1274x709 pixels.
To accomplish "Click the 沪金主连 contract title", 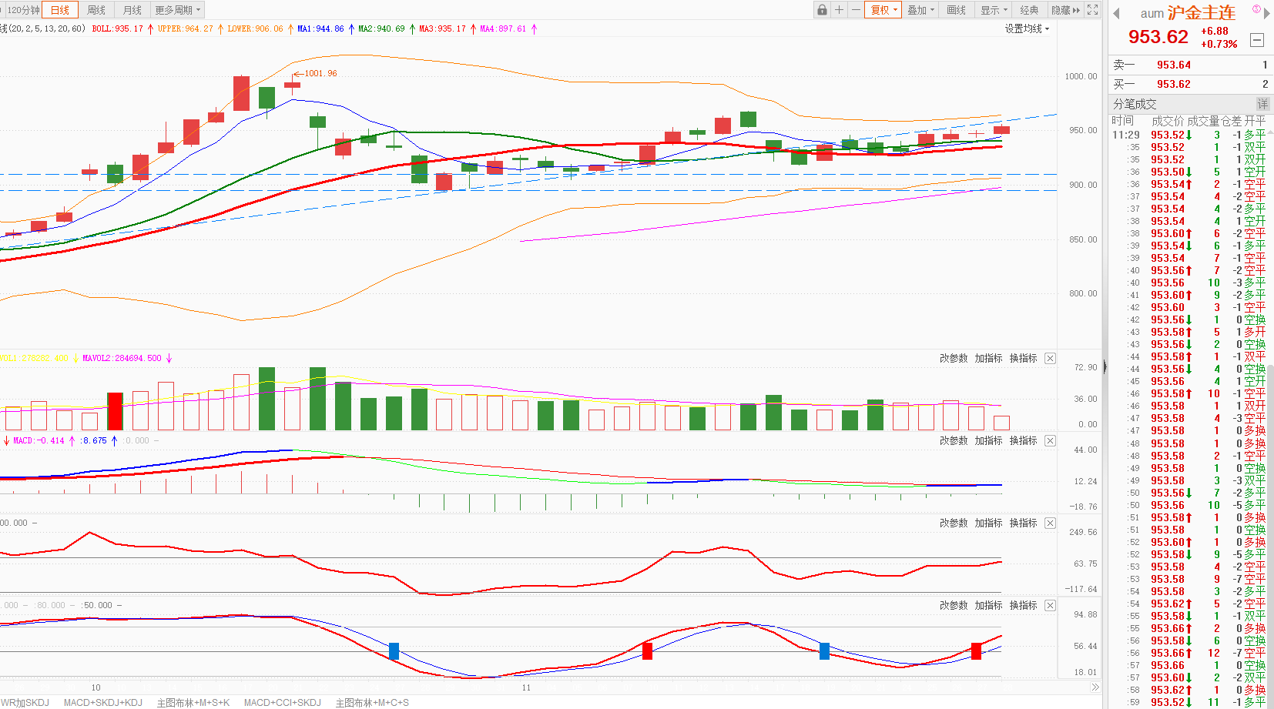I will (1202, 13).
